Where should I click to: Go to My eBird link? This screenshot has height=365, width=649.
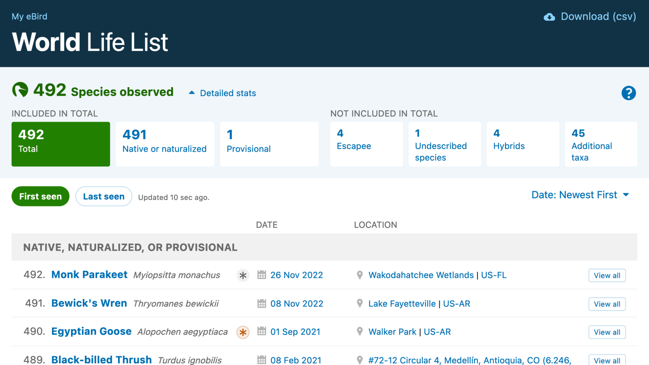[29, 17]
